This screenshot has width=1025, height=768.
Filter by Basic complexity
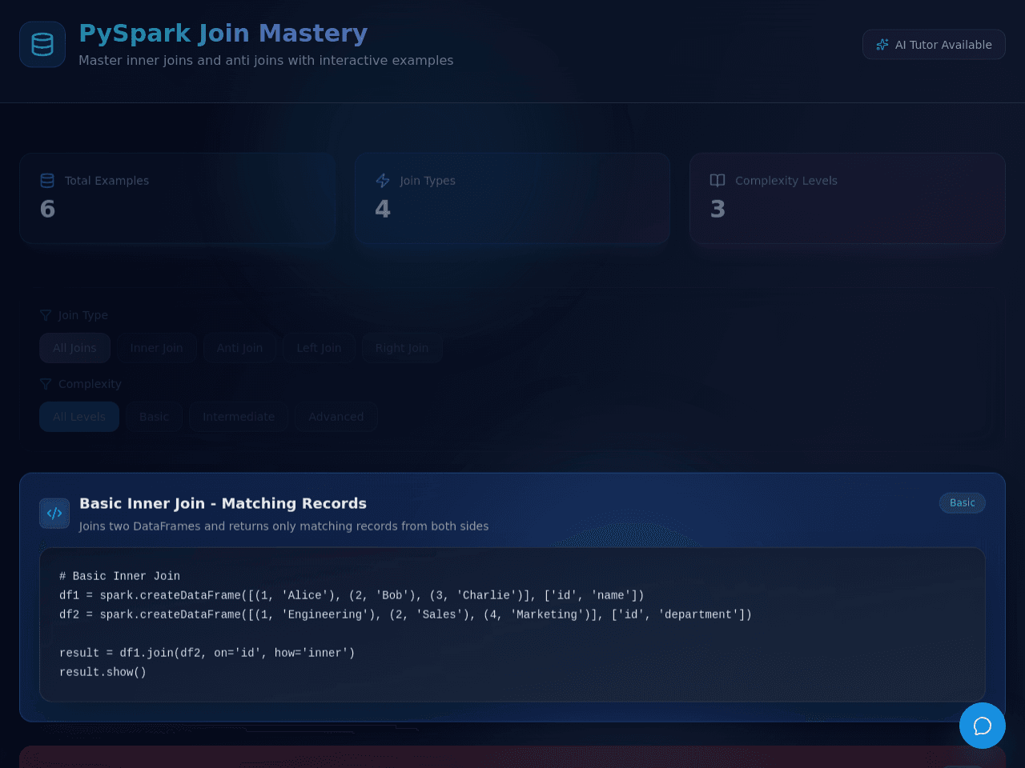pyautogui.click(x=154, y=417)
